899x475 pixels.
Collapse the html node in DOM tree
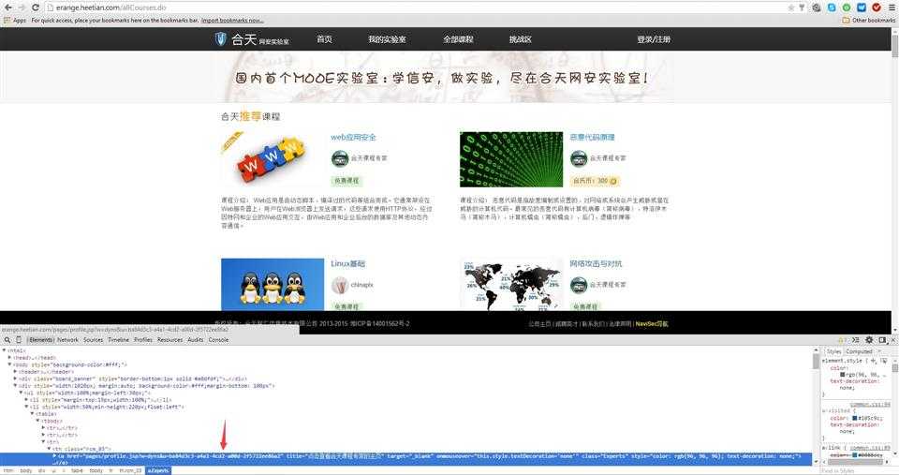click(5, 350)
